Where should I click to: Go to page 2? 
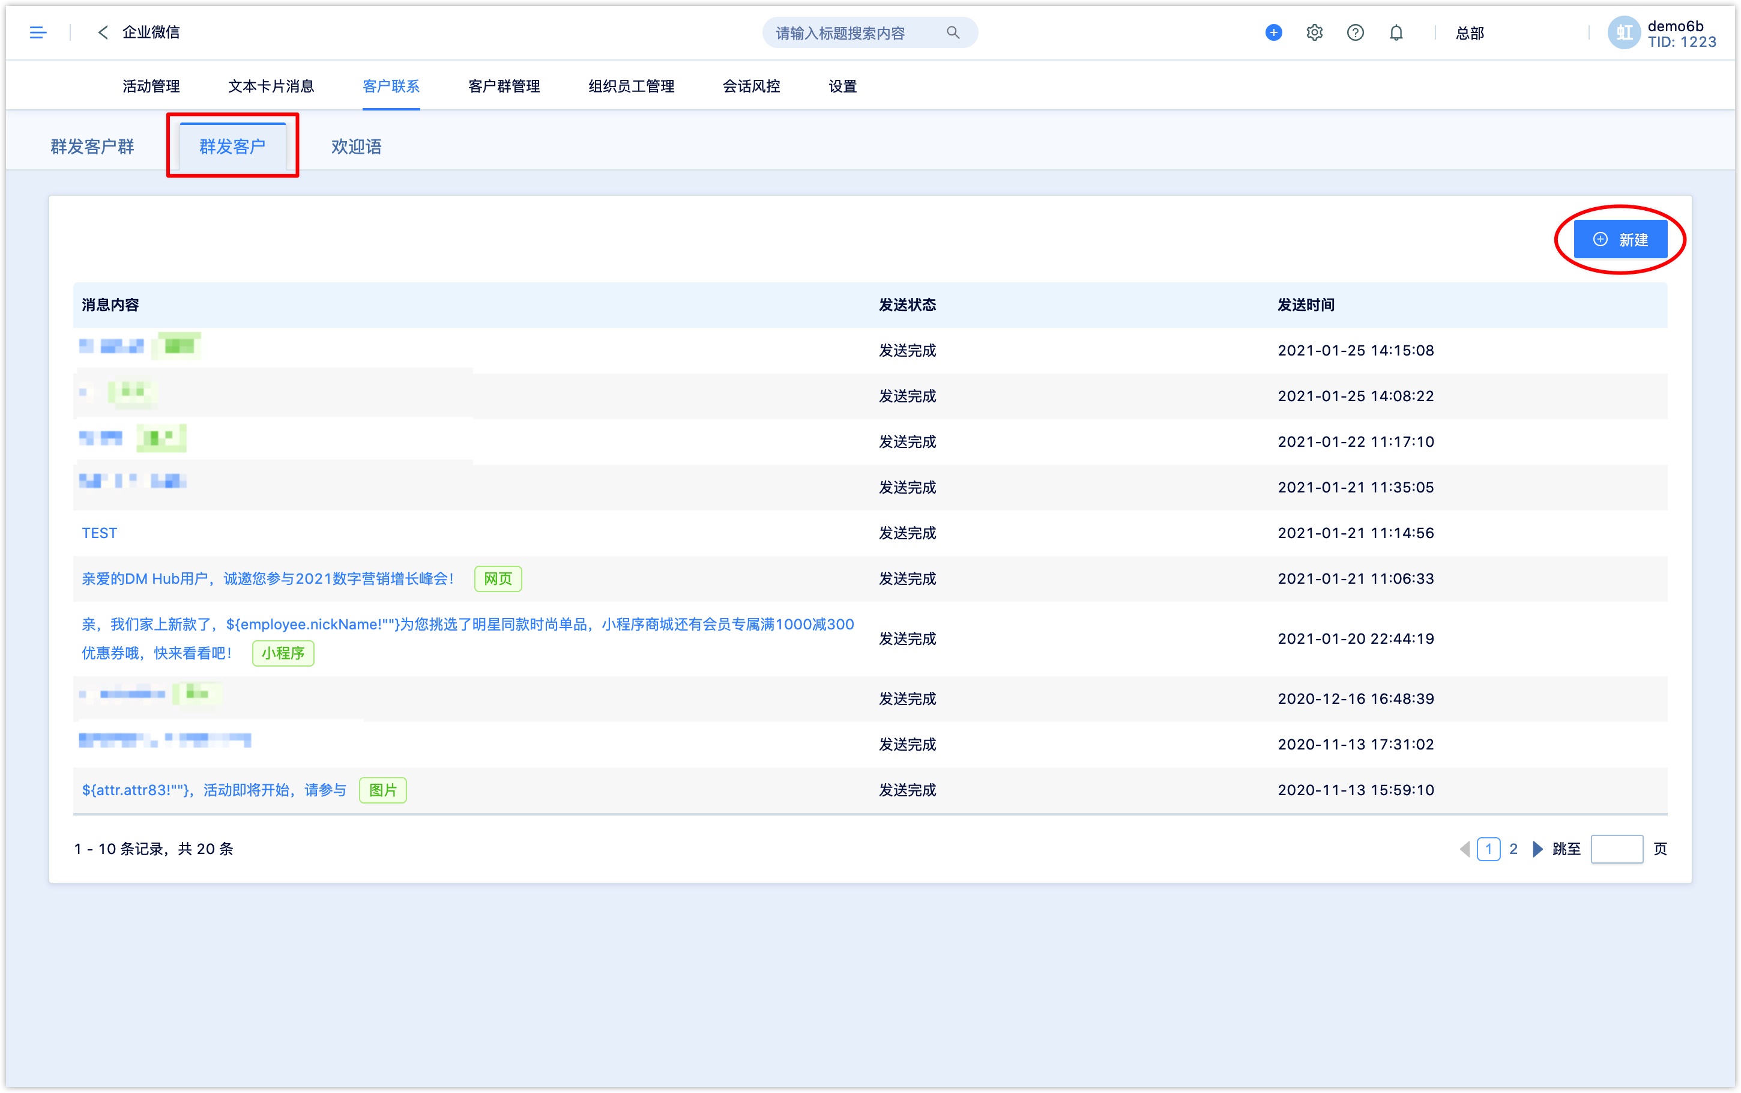click(x=1513, y=849)
